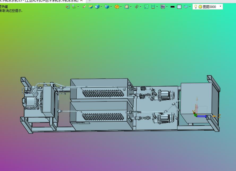Open dropdown next to the framed square icon
This screenshot has height=171, width=236.
(x=131, y=7)
